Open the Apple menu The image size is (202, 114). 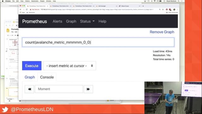[x=3, y=1]
